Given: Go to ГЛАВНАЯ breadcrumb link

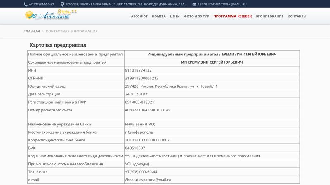Looking at the screenshot, I should (32, 31).
